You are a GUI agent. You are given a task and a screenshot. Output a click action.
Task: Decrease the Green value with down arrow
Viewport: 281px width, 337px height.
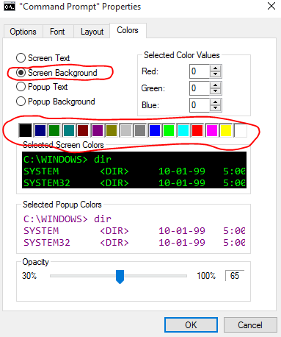pyautogui.click(x=216, y=91)
